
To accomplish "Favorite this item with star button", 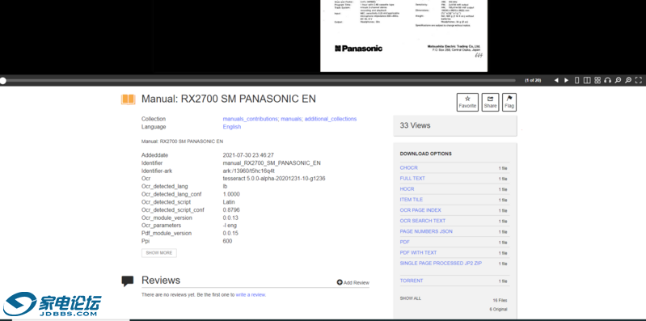I will coord(467,102).
